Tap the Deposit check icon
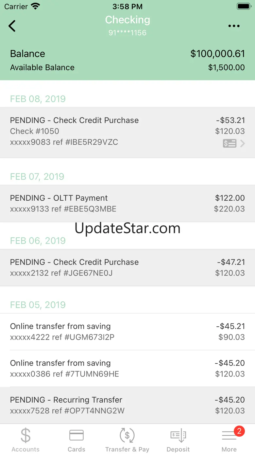255x454 pixels. [x=178, y=435]
